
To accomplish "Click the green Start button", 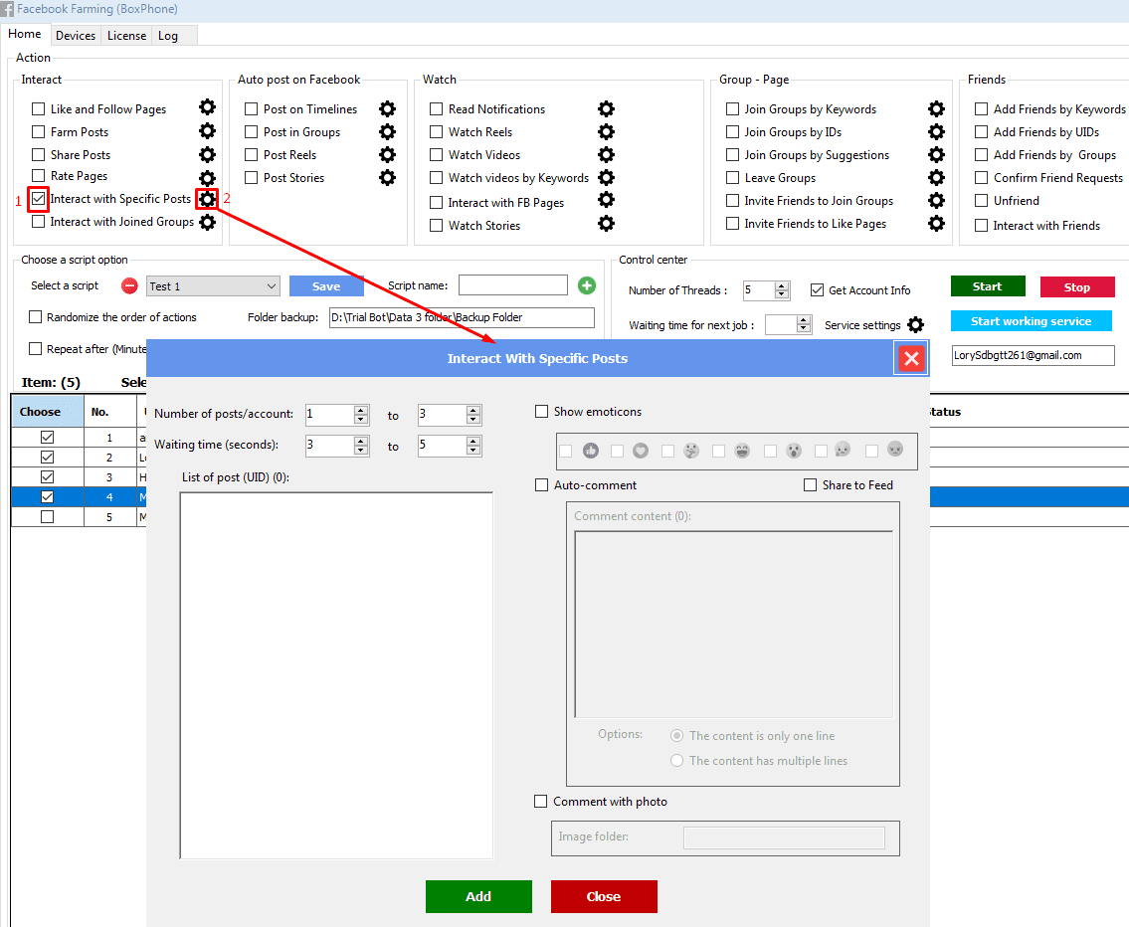I will click(x=987, y=286).
